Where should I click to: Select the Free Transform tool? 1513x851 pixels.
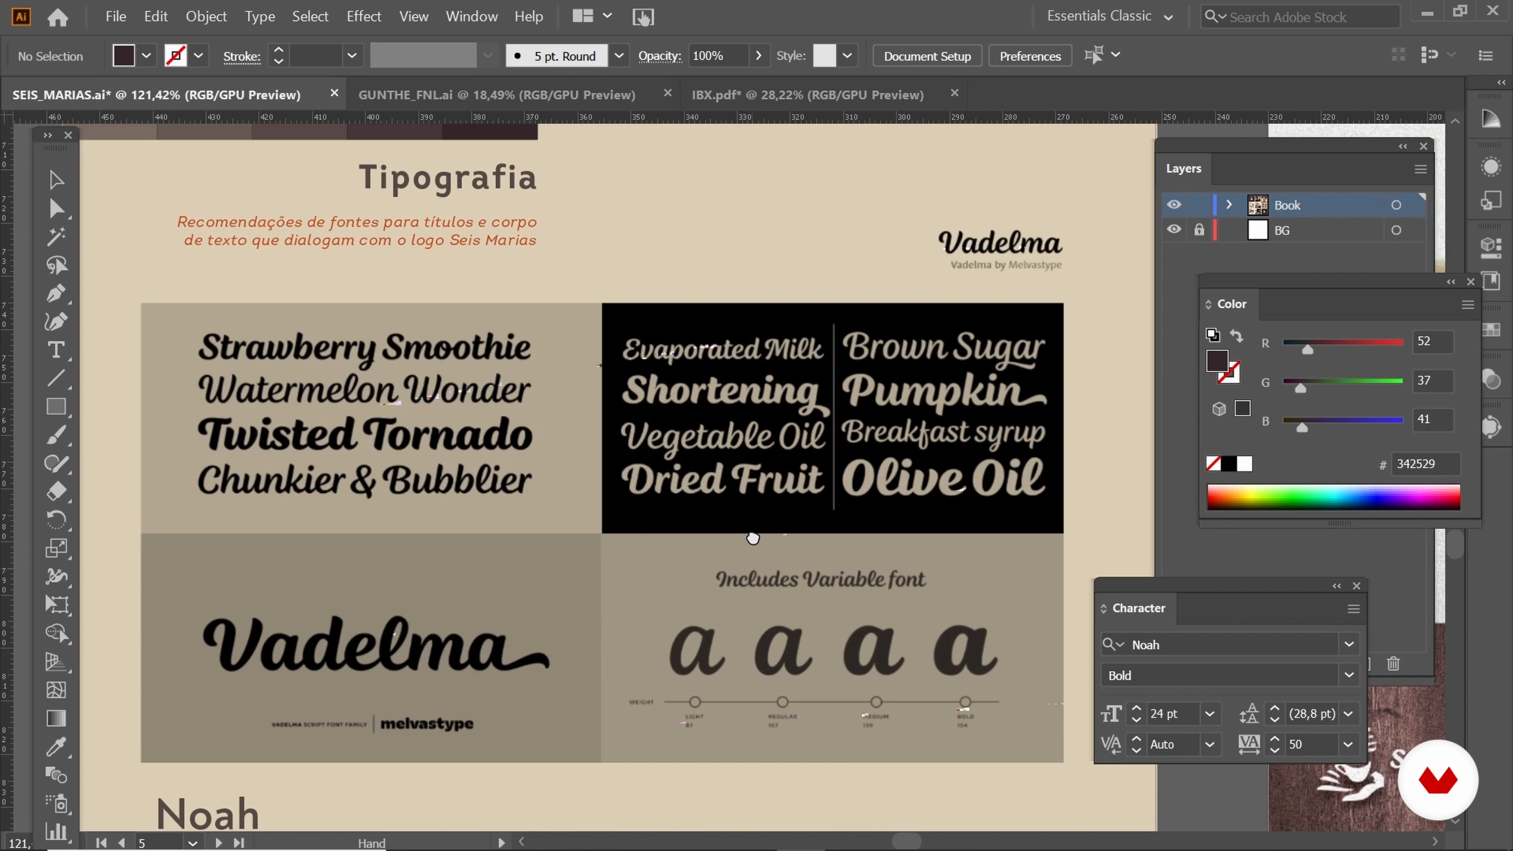[56, 604]
